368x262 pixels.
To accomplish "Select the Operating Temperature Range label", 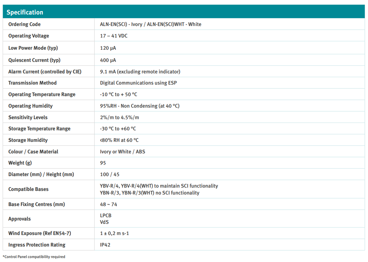I will click(42, 94).
